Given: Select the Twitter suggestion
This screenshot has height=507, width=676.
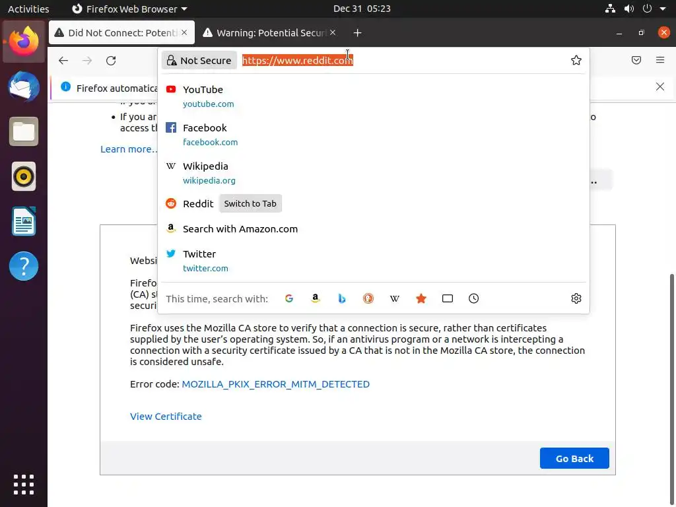Looking at the screenshot, I should pyautogui.click(x=374, y=261).
